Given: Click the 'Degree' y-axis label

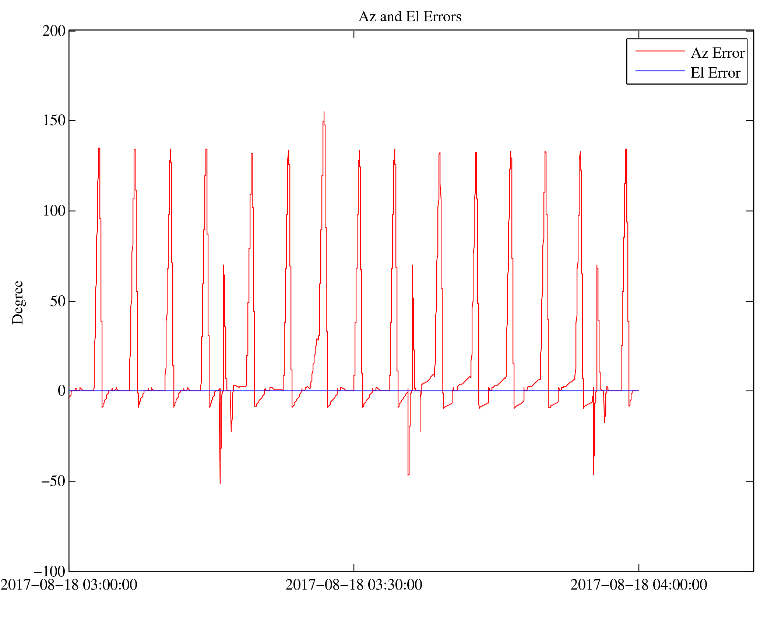Looking at the screenshot, I should (x=17, y=302).
